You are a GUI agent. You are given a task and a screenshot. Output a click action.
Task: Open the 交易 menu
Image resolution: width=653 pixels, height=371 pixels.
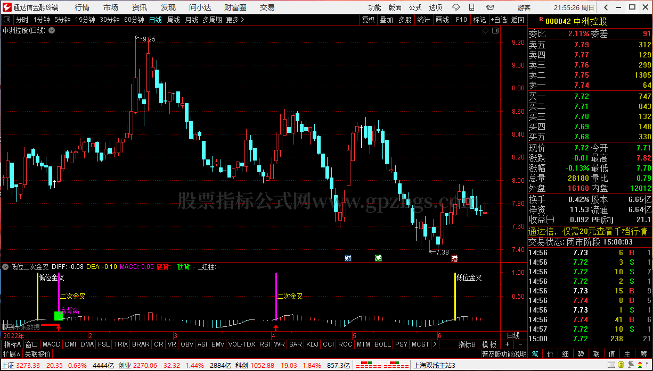(x=267, y=7)
